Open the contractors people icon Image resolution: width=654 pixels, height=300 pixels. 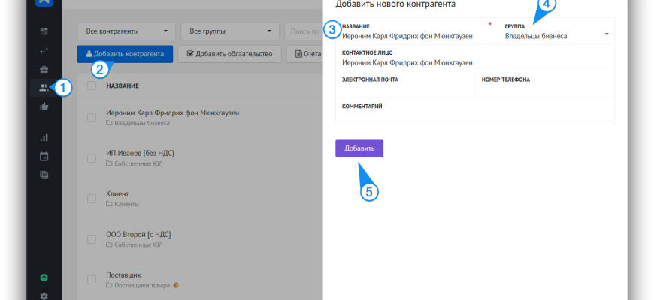44,88
